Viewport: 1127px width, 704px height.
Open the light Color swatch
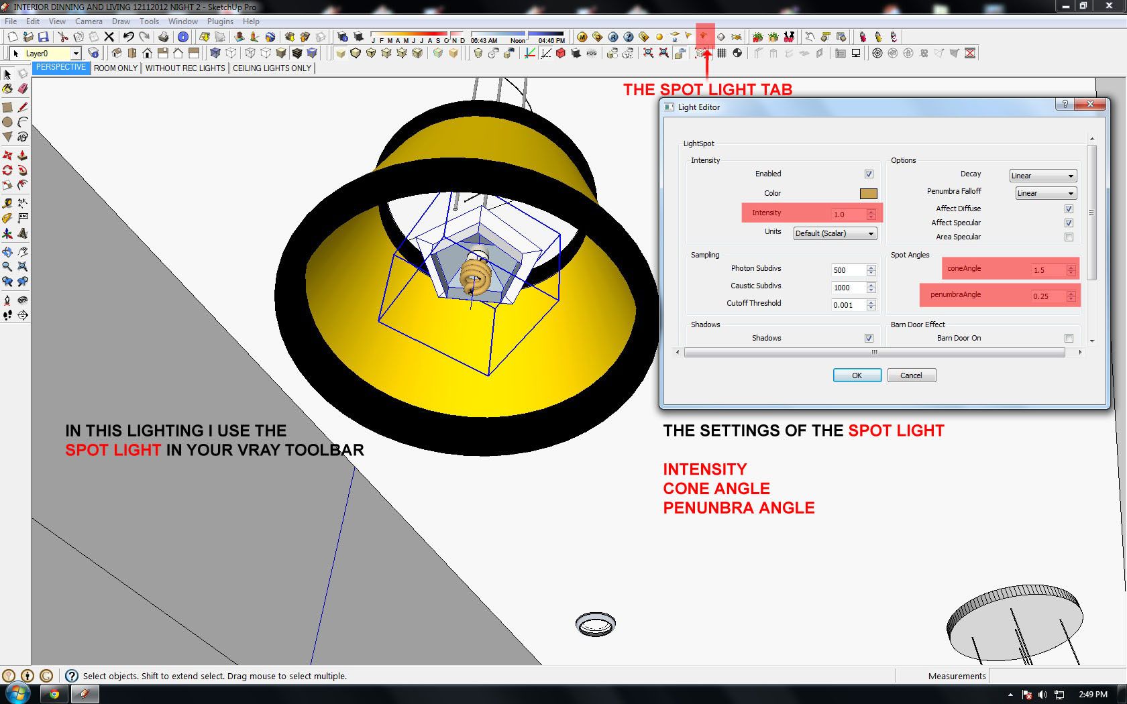[x=869, y=193]
